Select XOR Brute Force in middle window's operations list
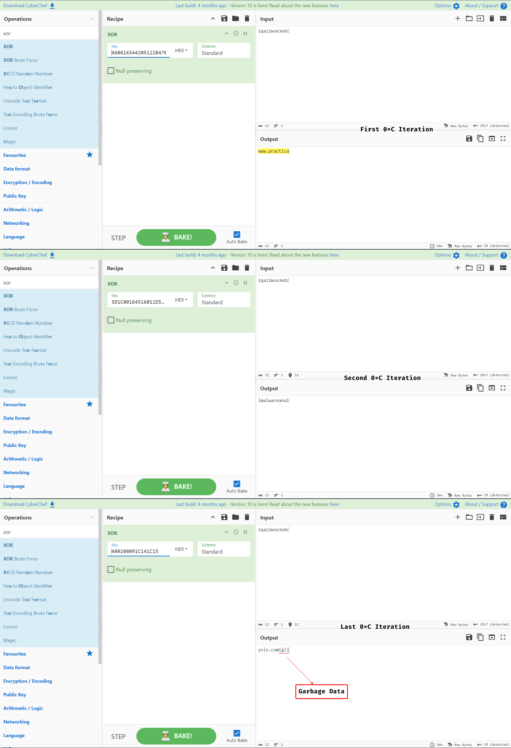 coord(20,309)
